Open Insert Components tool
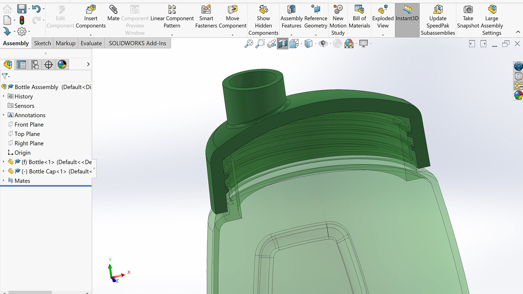 (91, 10)
